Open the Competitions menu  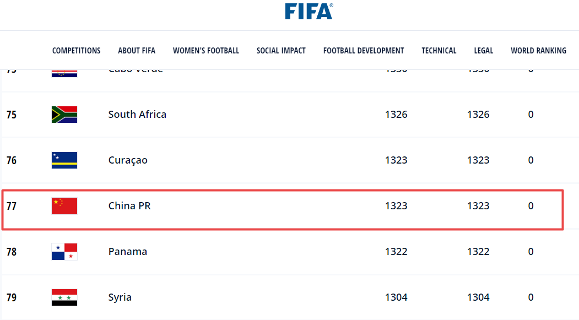click(76, 51)
